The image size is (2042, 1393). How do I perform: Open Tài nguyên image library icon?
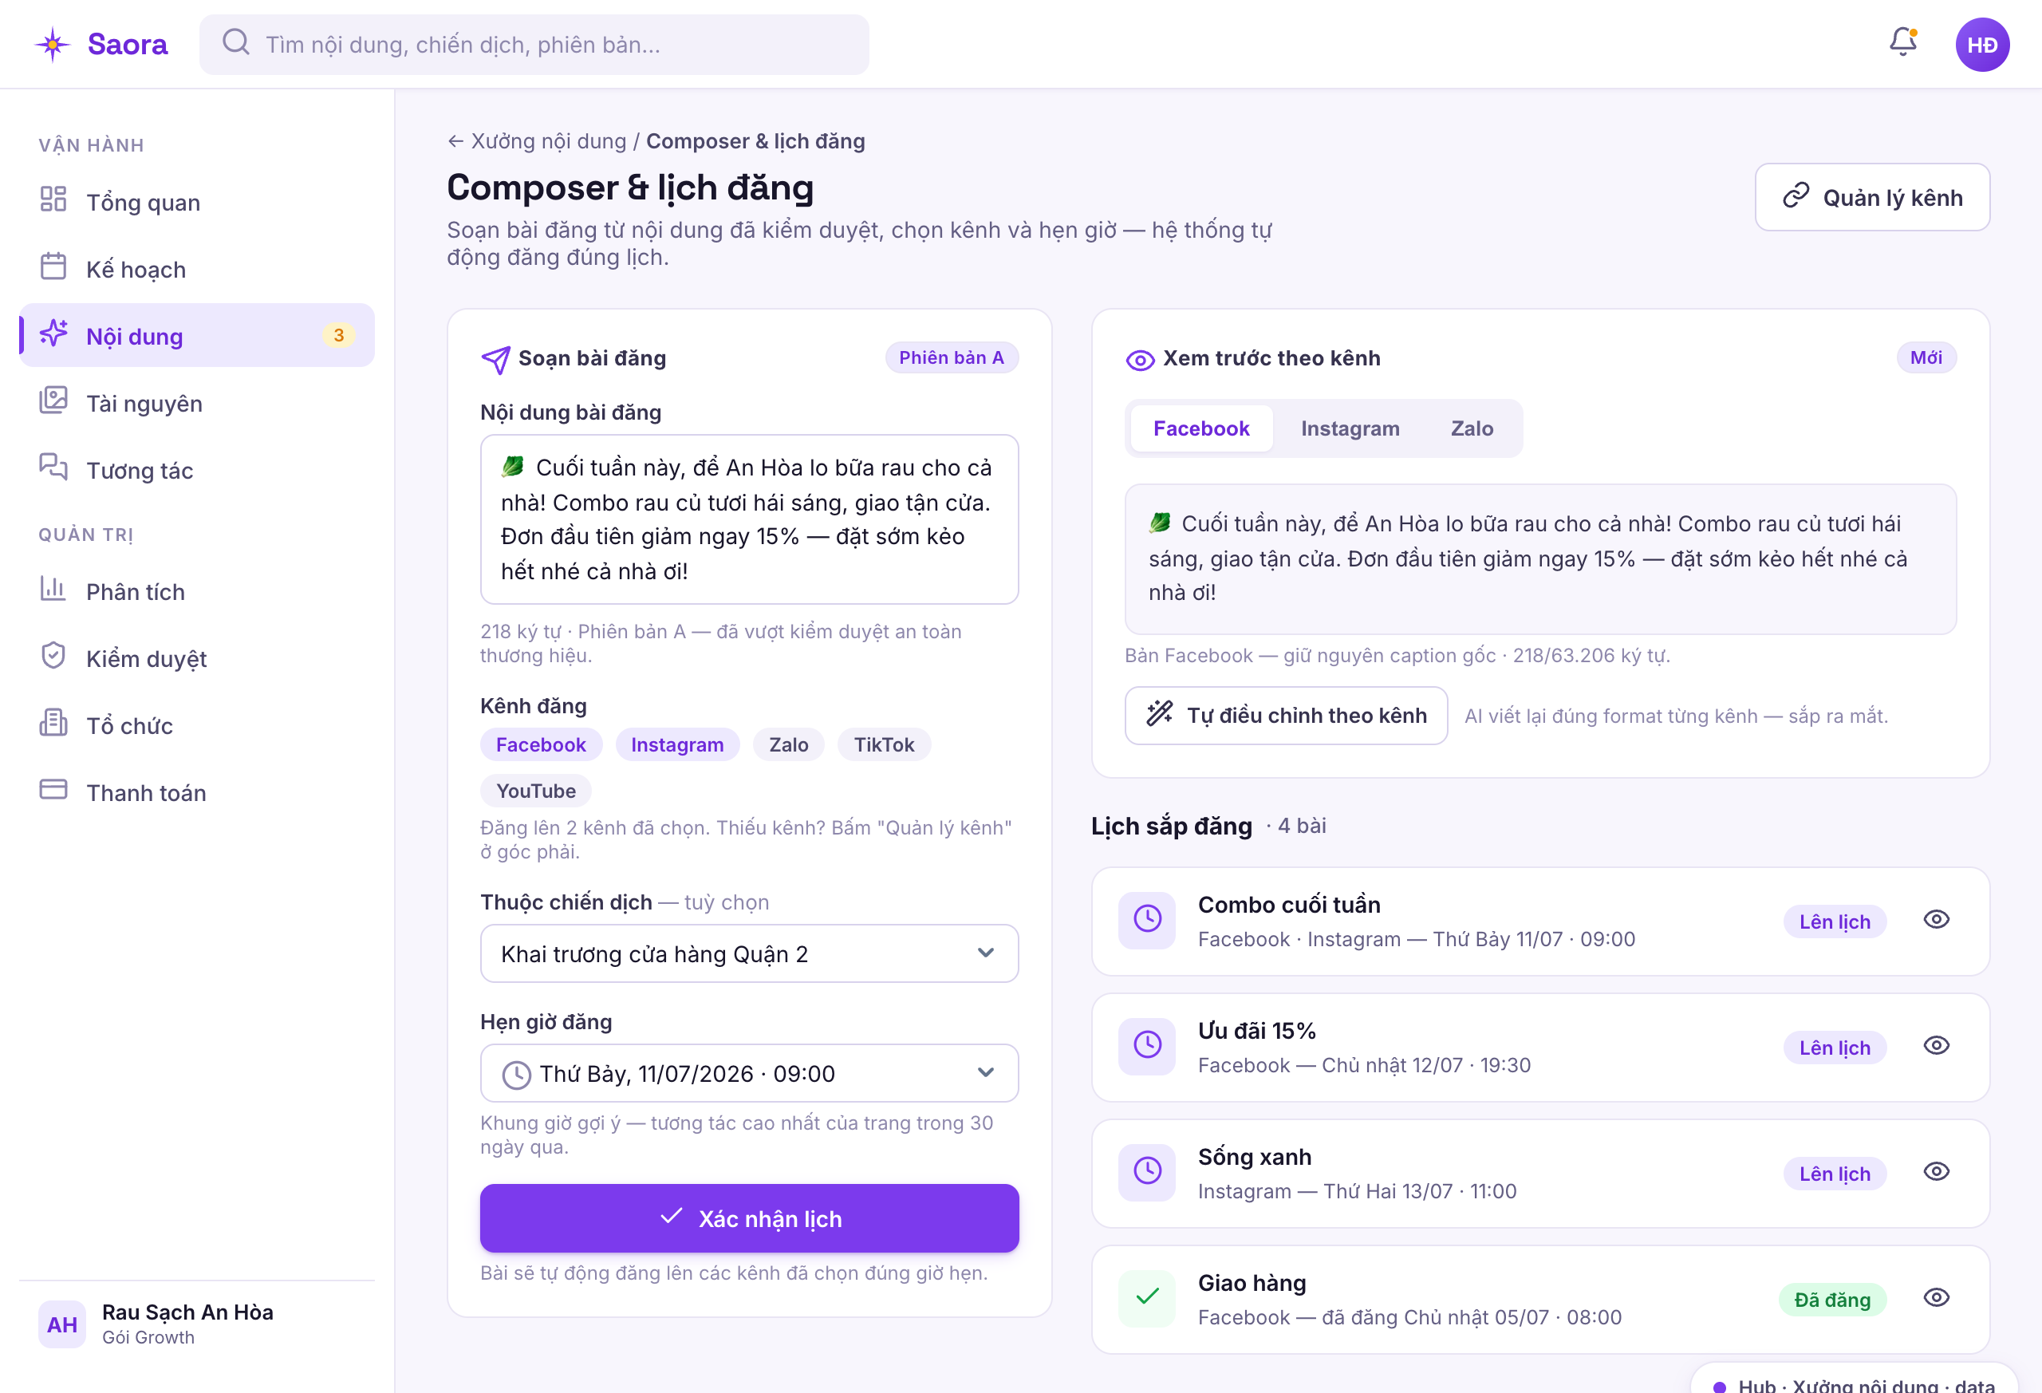53,401
